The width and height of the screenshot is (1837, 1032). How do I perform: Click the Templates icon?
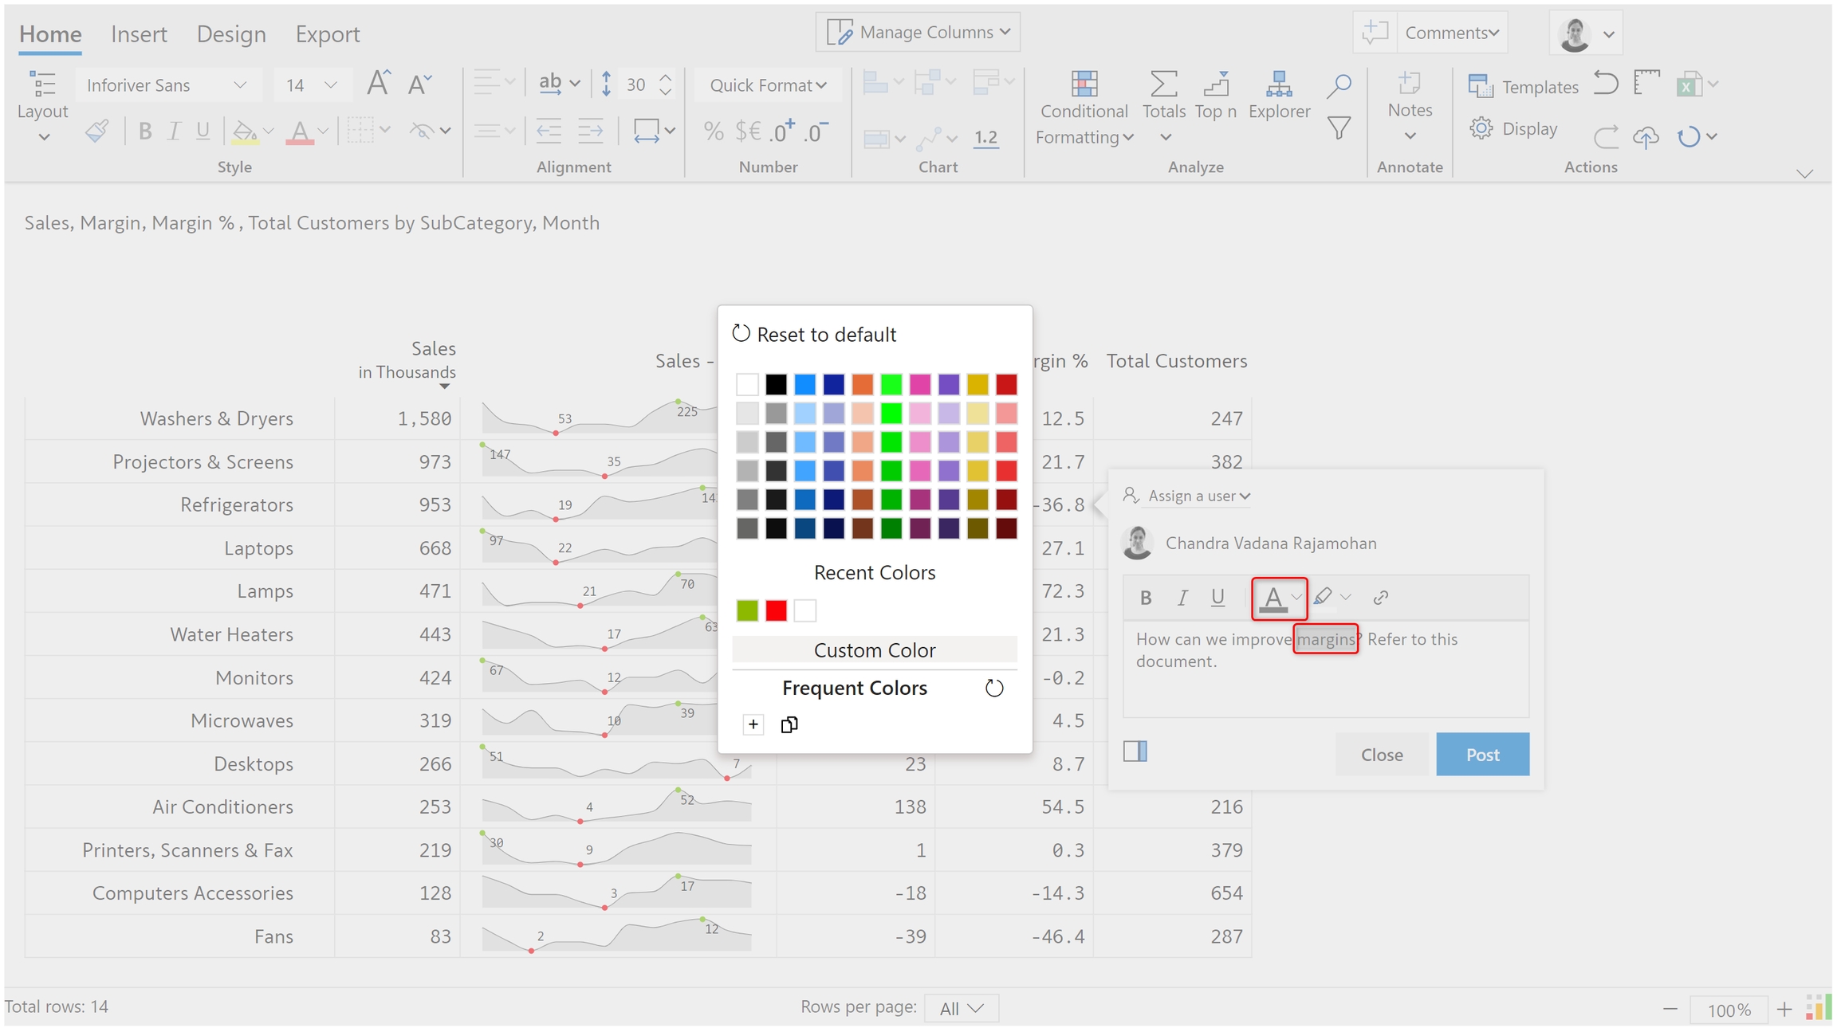tap(1481, 86)
